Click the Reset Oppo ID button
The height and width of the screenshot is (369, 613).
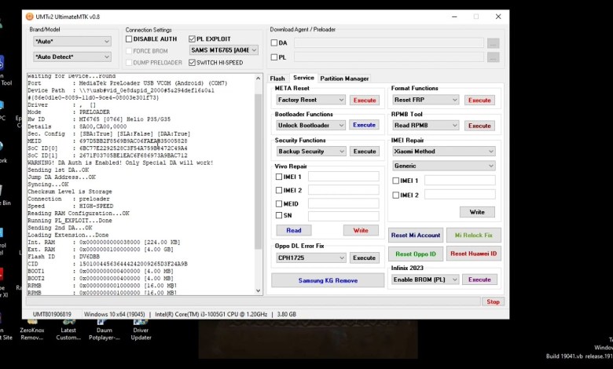416,254
